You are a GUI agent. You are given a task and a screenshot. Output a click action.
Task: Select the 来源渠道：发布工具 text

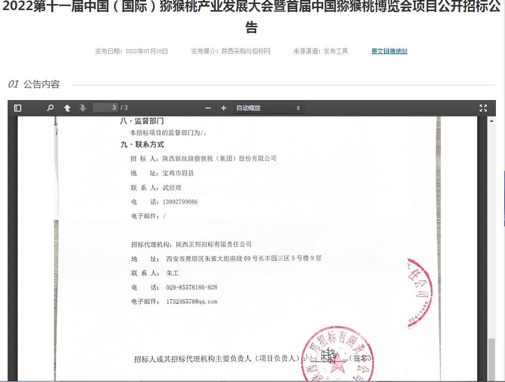click(320, 51)
